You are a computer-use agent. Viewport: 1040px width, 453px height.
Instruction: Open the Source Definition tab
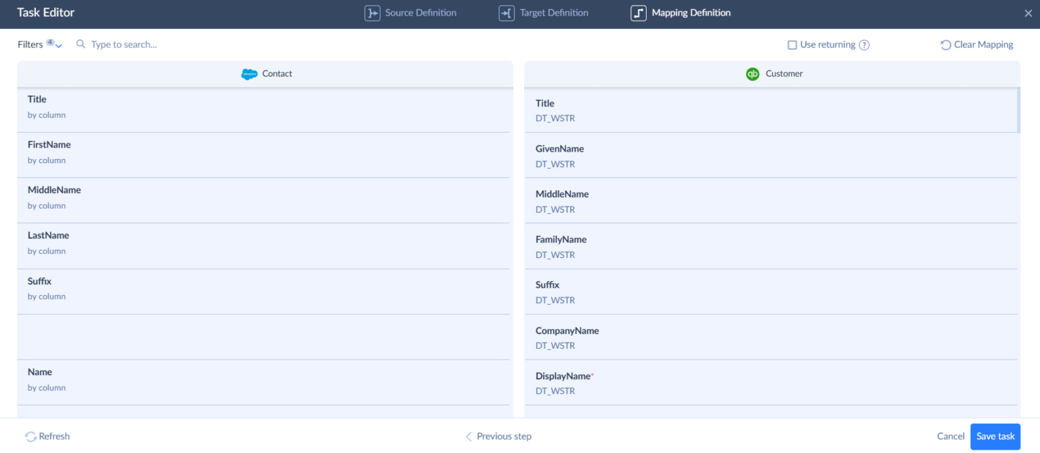(x=420, y=13)
